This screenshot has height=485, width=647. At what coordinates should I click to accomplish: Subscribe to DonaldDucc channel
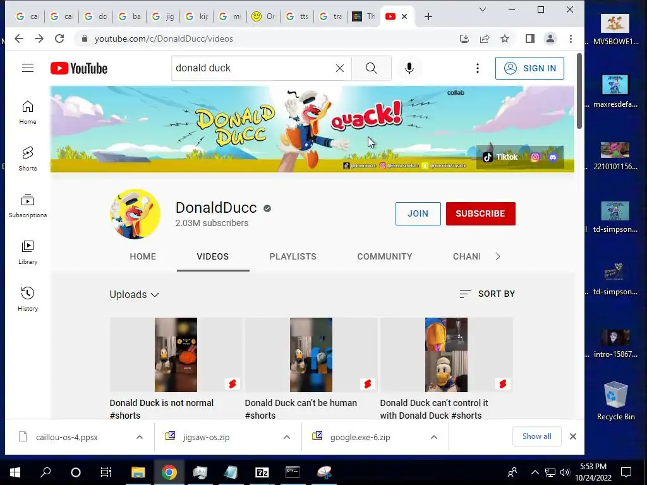pos(481,213)
